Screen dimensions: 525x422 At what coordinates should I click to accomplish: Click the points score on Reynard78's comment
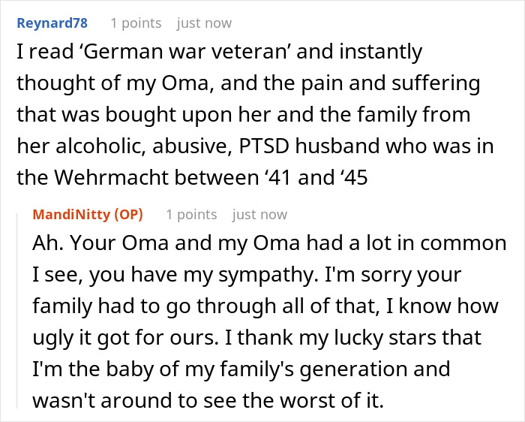point(136,23)
